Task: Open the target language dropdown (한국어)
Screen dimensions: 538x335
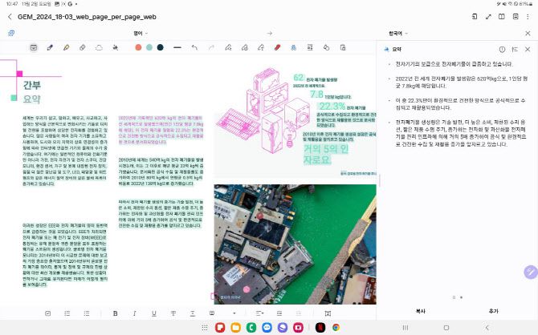Action: pyautogui.click(x=398, y=33)
